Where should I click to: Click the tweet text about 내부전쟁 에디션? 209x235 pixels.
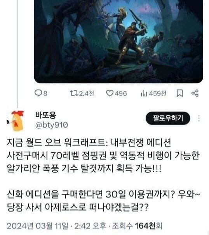click(x=103, y=175)
